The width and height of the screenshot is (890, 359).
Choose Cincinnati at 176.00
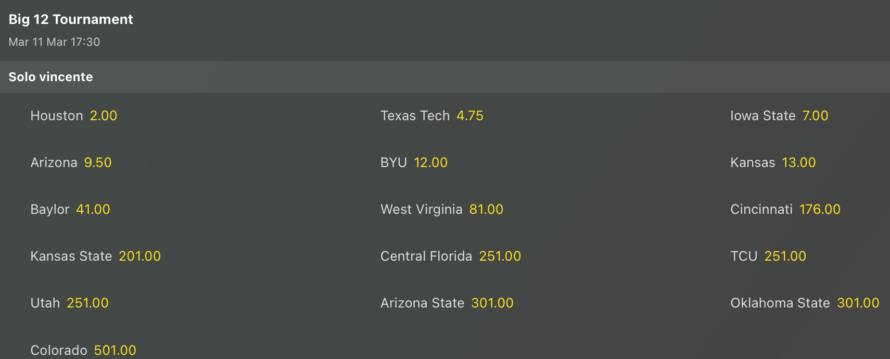tap(820, 209)
